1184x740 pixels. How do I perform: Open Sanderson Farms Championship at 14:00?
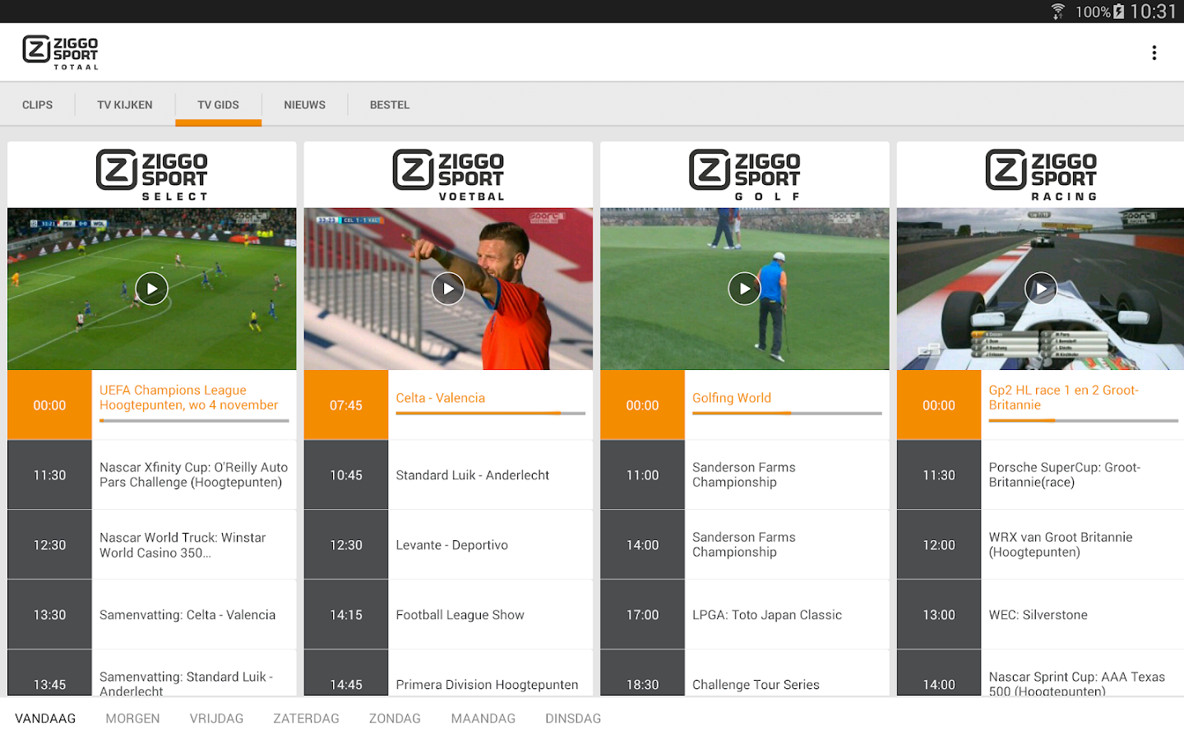745,544
